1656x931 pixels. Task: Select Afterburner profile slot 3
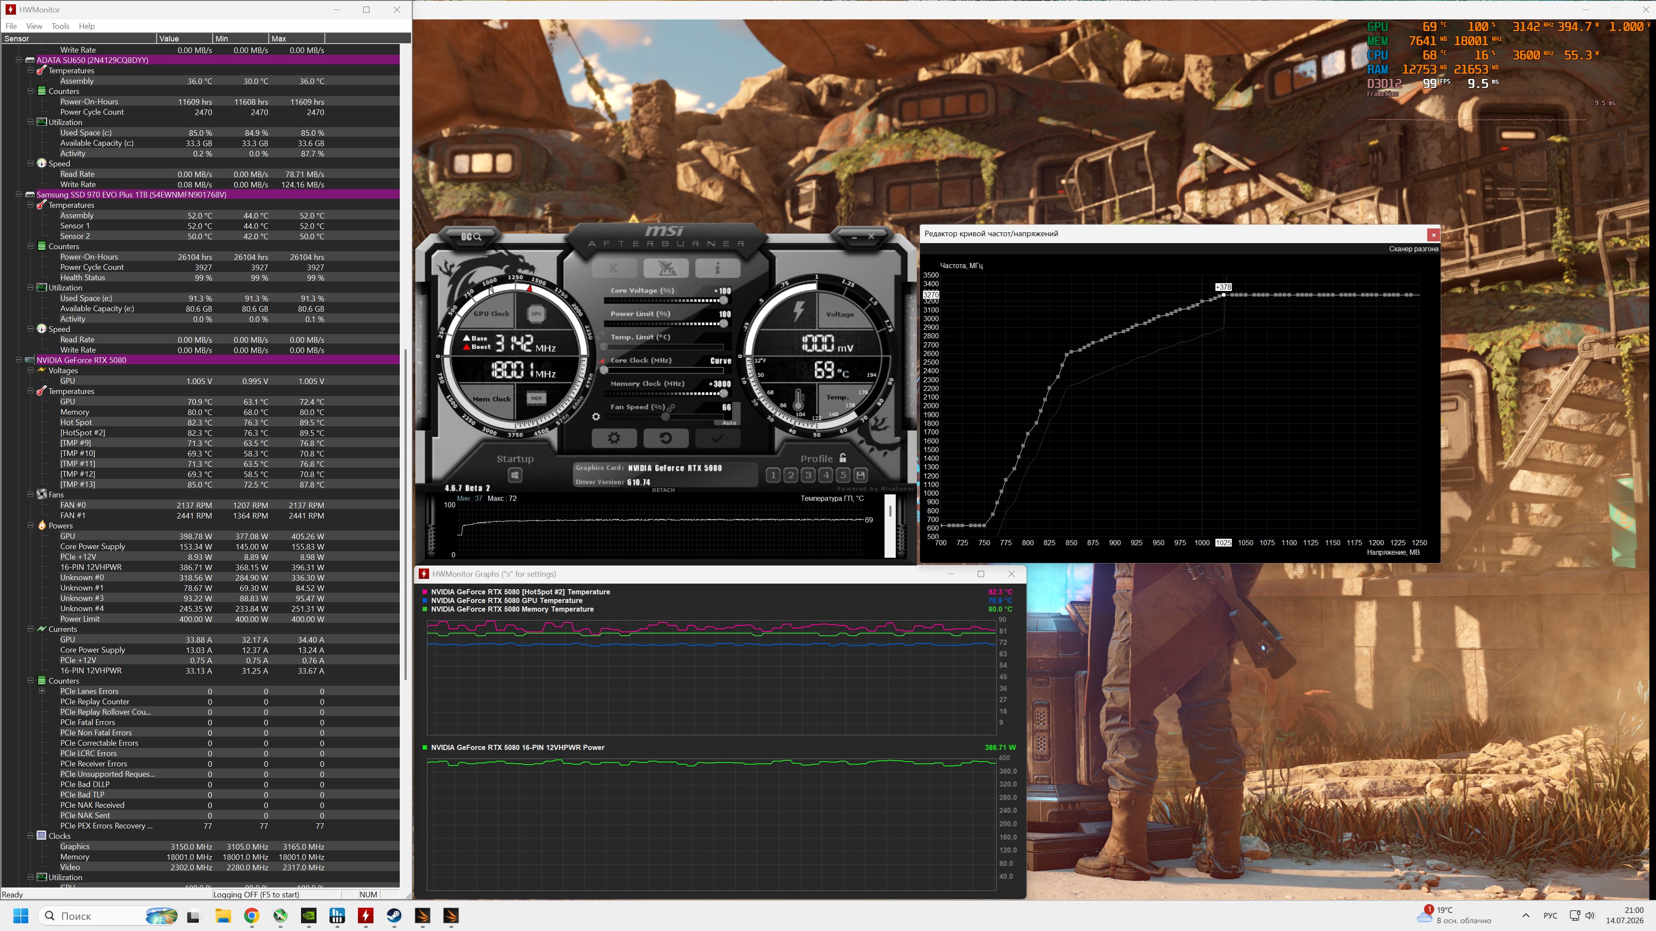[x=808, y=475]
